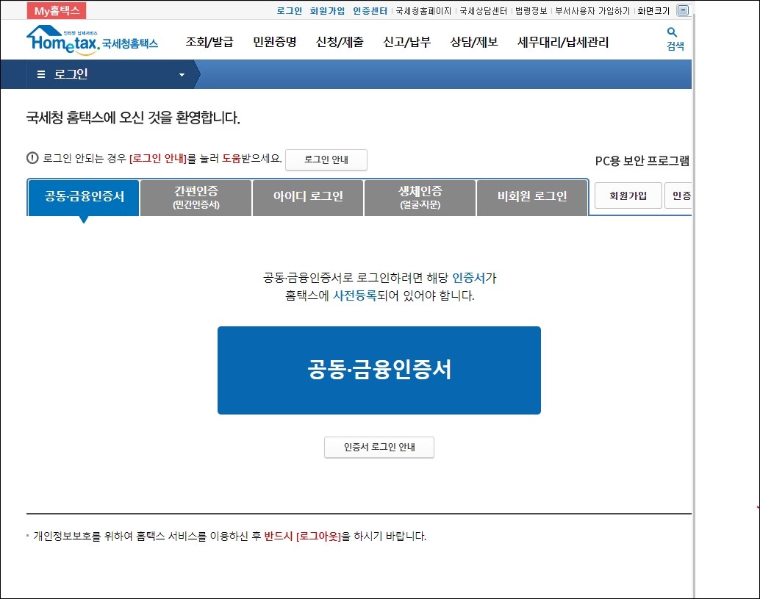Click the 인증서 로그인 안내 button
760x599 pixels.
point(379,448)
